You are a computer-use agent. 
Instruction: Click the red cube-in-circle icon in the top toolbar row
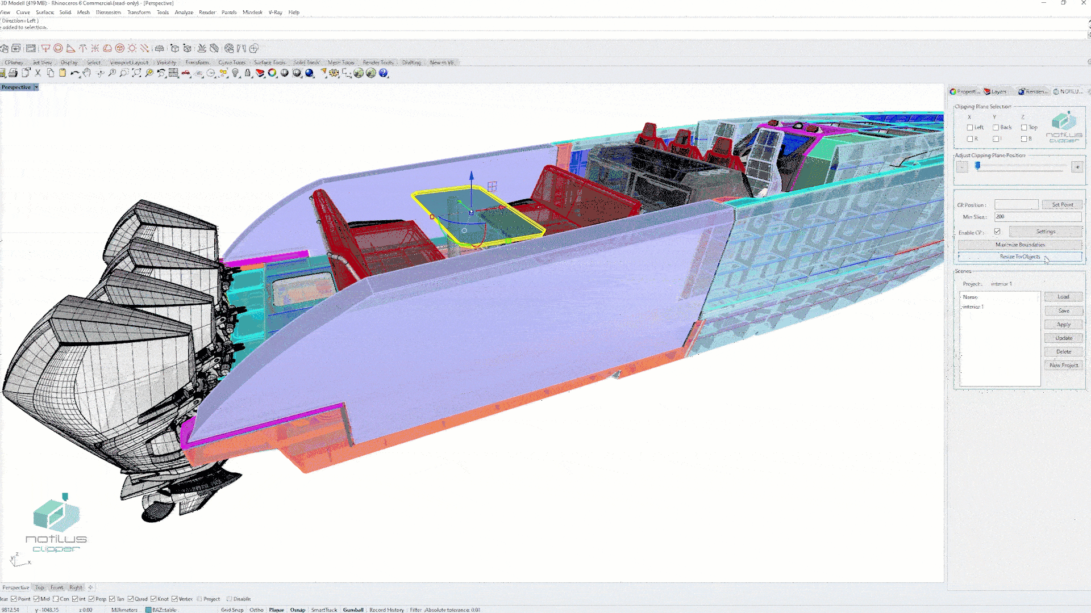point(120,48)
